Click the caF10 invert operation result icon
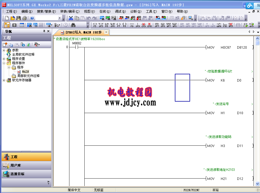 click(x=219, y=25)
